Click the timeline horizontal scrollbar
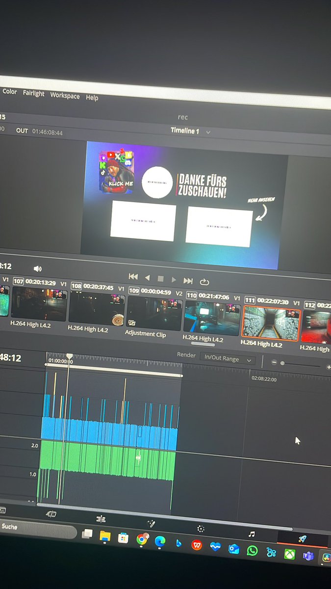Screen dimensions: 331x589 coord(164,516)
